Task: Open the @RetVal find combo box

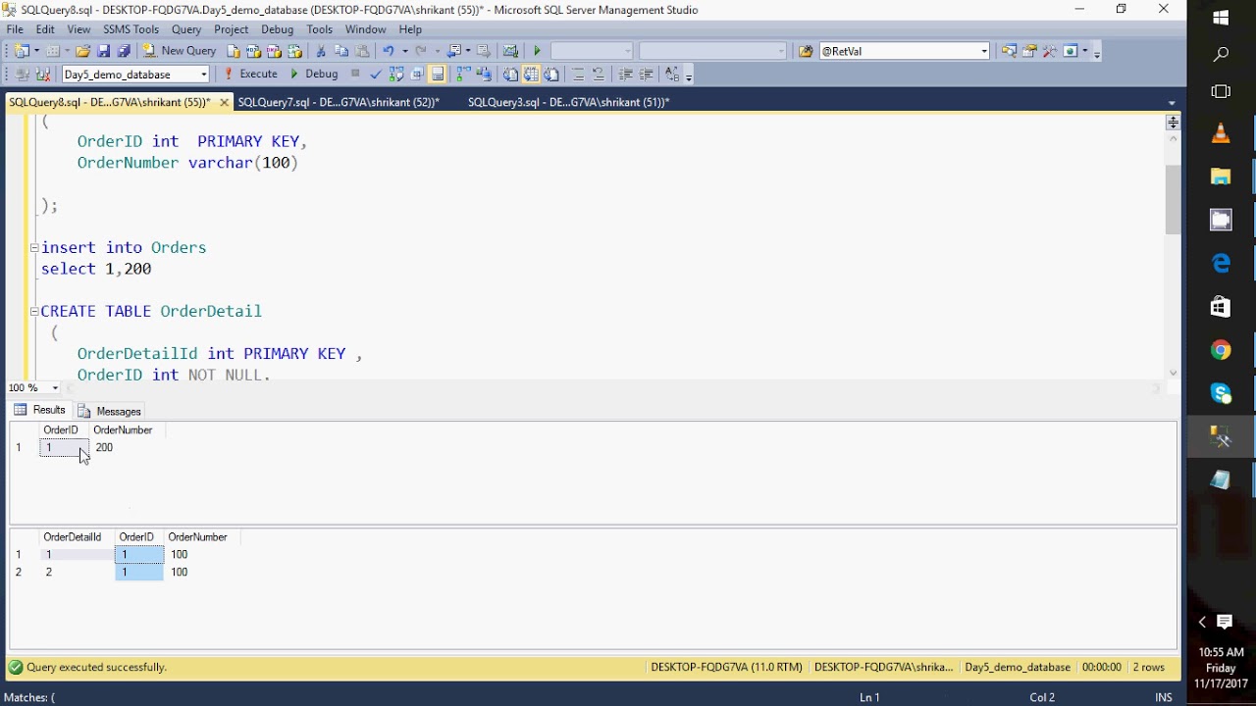Action: [904, 51]
